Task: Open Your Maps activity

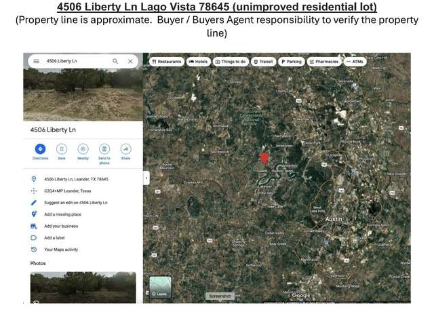Action: (x=61, y=250)
